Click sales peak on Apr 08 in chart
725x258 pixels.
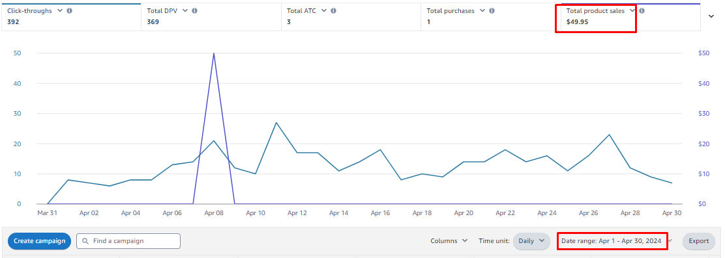[214, 53]
